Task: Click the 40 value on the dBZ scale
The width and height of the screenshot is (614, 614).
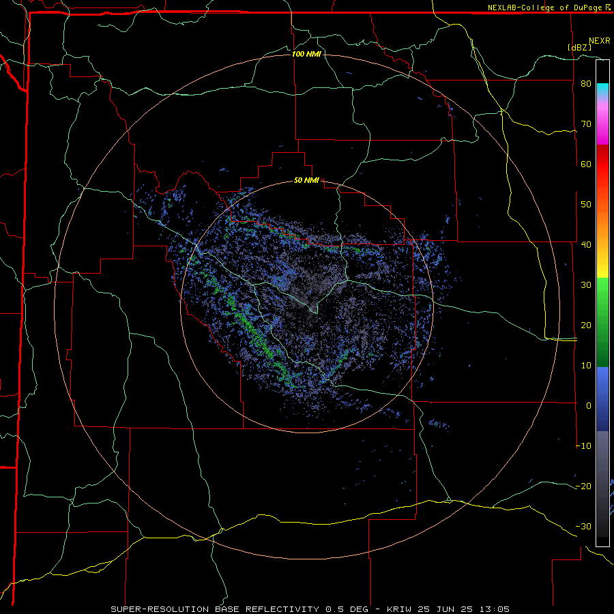Action: [x=586, y=245]
